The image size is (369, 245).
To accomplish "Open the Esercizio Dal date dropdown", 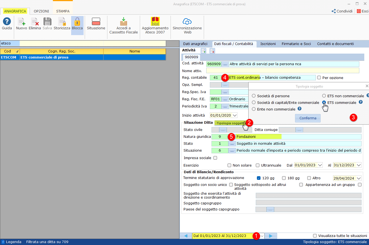I will click(x=320, y=165).
